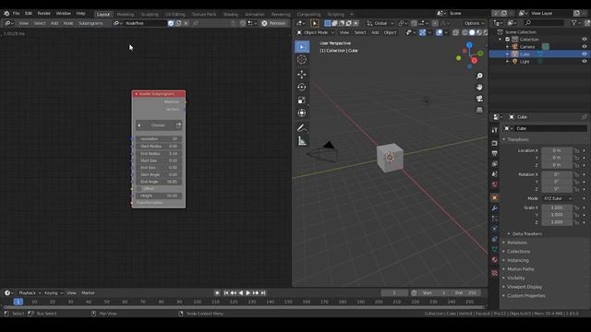Open the Subprograms menu in node editor
The width and height of the screenshot is (591, 332).
(x=90, y=23)
